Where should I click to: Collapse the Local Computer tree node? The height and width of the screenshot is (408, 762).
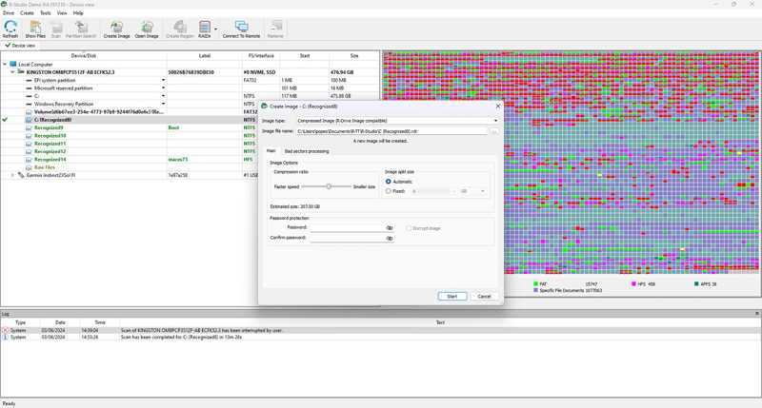(x=5, y=64)
